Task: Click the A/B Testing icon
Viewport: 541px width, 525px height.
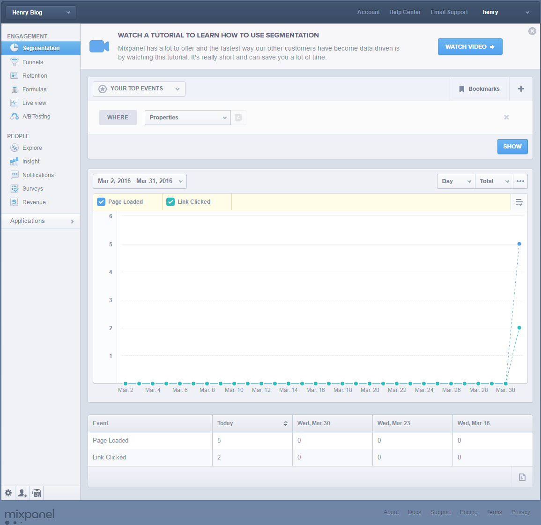Action: point(14,117)
